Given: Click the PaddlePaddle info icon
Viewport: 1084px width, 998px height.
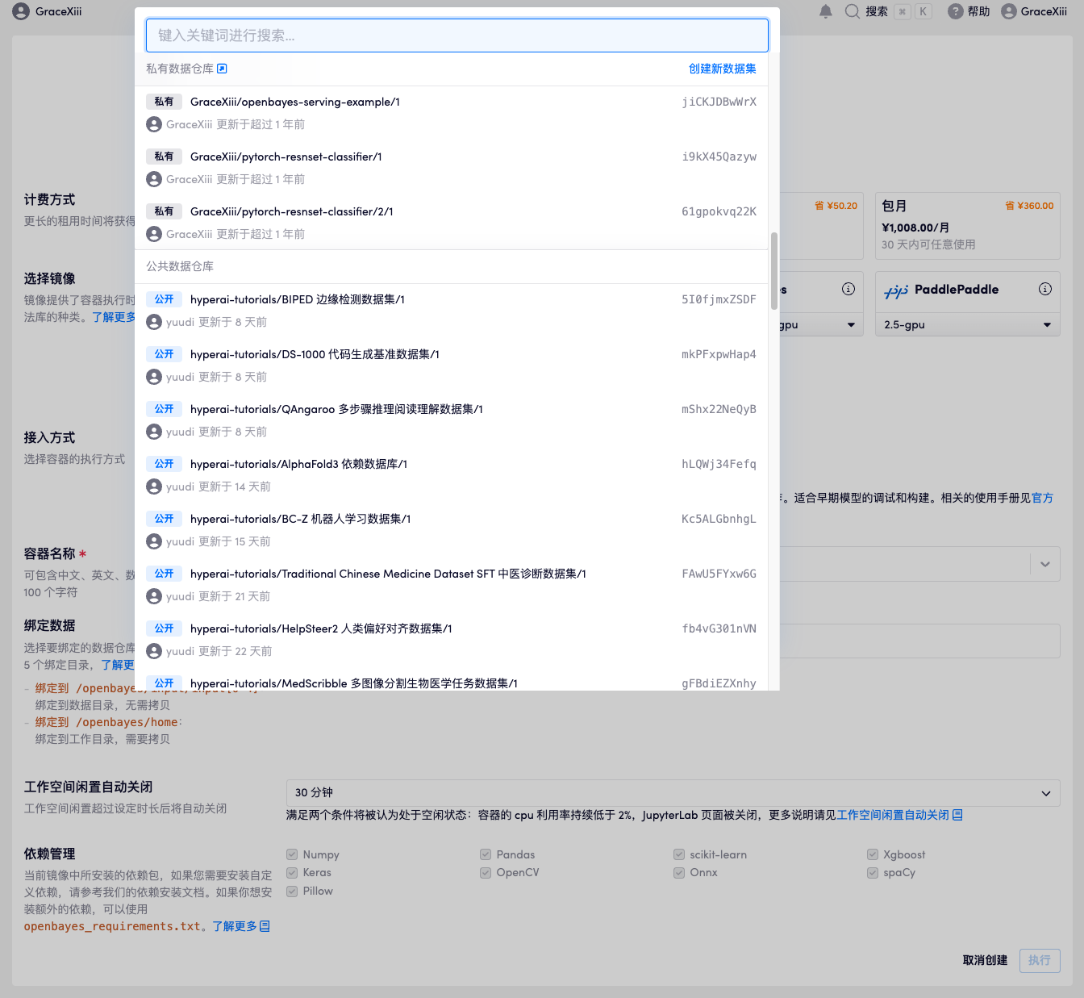Looking at the screenshot, I should [1044, 289].
